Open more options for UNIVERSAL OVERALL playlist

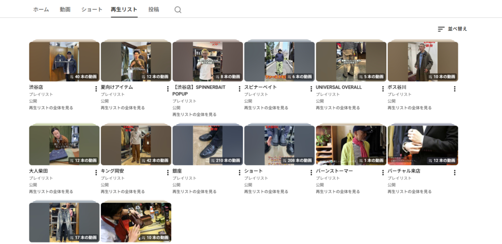pyautogui.click(x=383, y=89)
